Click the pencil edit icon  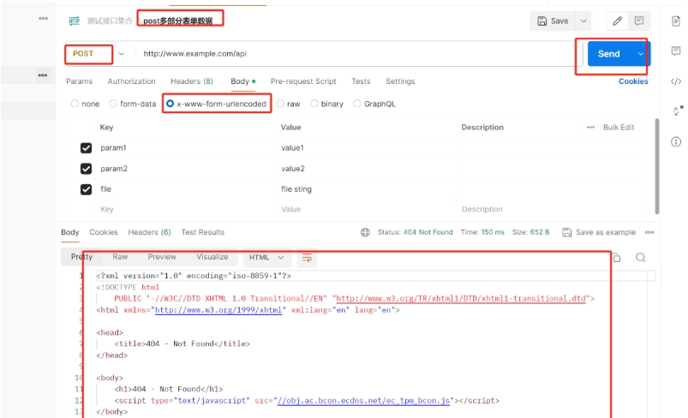coord(618,21)
